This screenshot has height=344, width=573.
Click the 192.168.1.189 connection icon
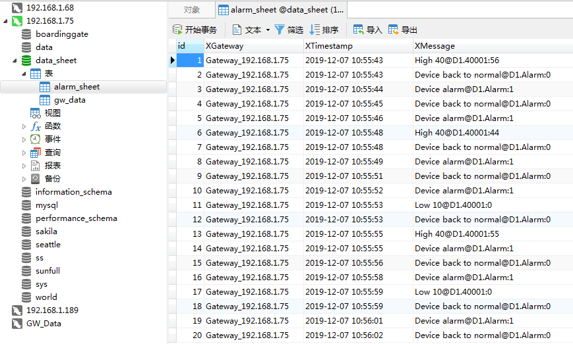pos(16,310)
